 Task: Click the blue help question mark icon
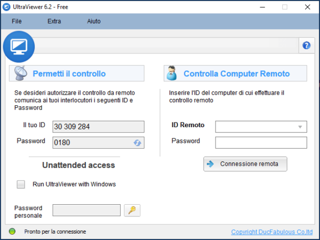[306, 45]
